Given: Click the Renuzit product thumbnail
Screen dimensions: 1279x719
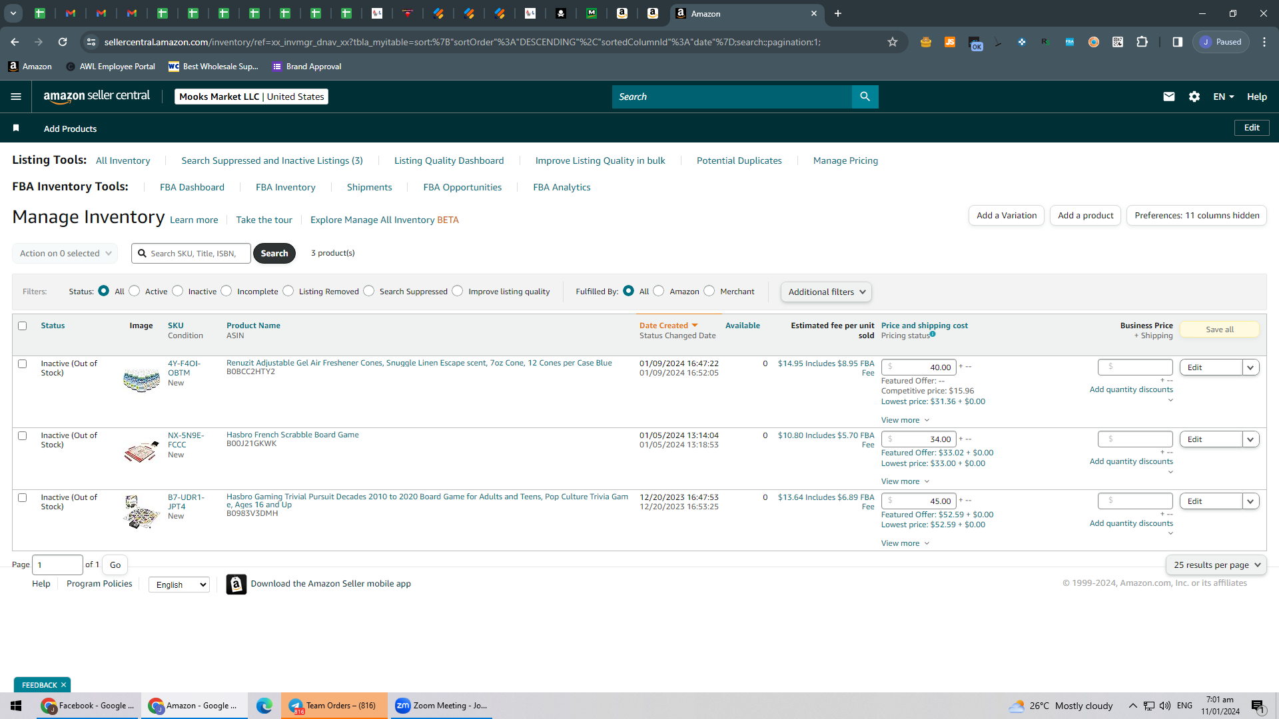Looking at the screenshot, I should 141,379.
